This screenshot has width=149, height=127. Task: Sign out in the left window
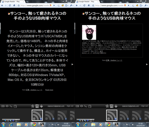[x=70, y=106]
